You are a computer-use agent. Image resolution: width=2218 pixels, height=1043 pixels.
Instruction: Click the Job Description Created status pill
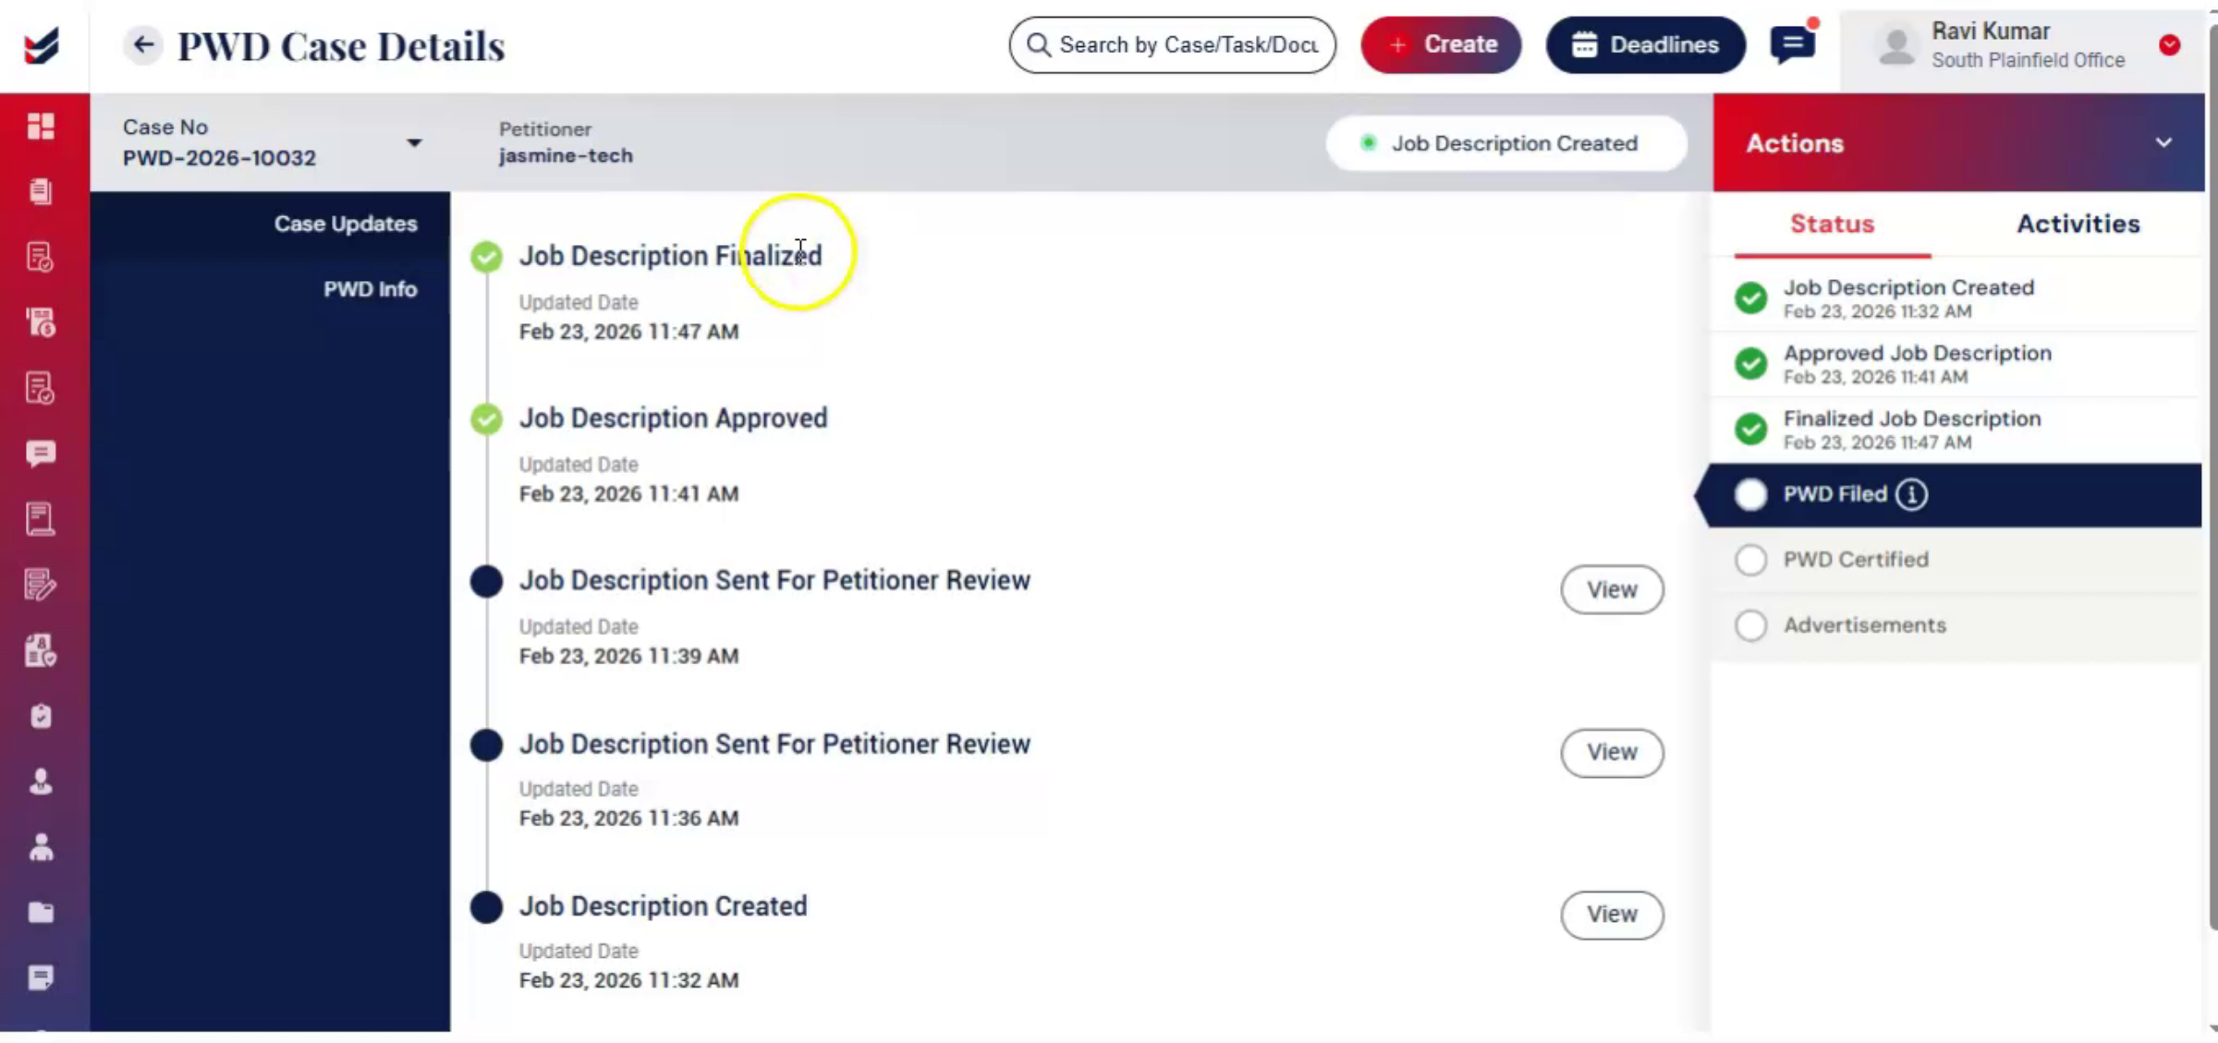pyautogui.click(x=1506, y=143)
